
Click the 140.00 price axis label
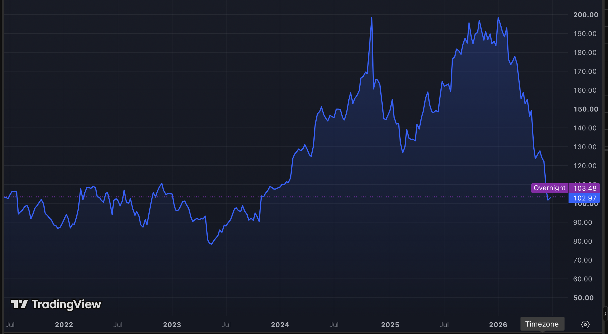coord(585,128)
